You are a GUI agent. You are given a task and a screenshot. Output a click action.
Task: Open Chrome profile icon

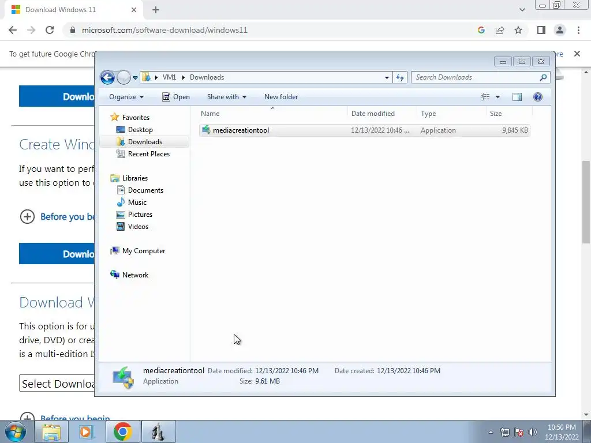560,30
